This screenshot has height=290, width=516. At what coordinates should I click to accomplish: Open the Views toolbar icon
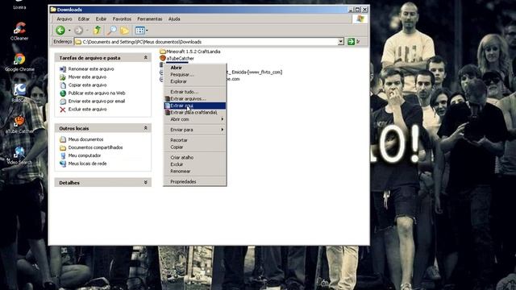click(x=139, y=31)
